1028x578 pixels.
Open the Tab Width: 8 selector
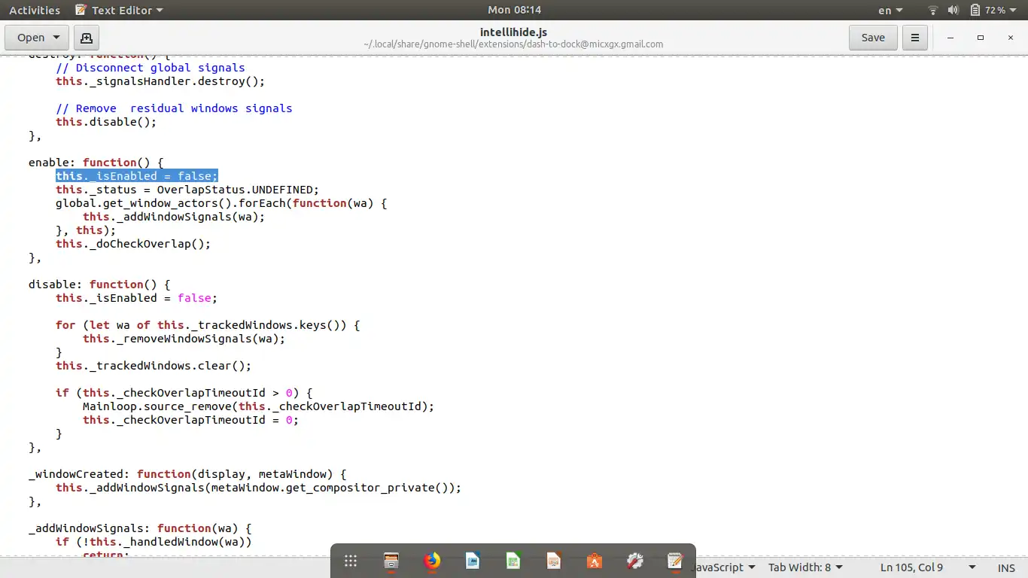tap(805, 567)
